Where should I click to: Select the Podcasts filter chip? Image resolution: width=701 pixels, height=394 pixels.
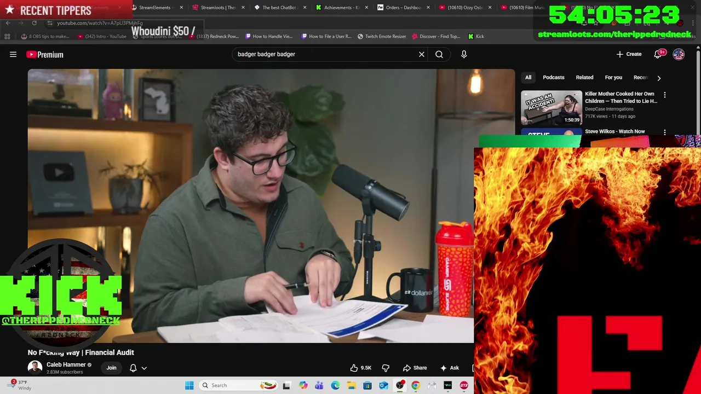tap(553, 77)
